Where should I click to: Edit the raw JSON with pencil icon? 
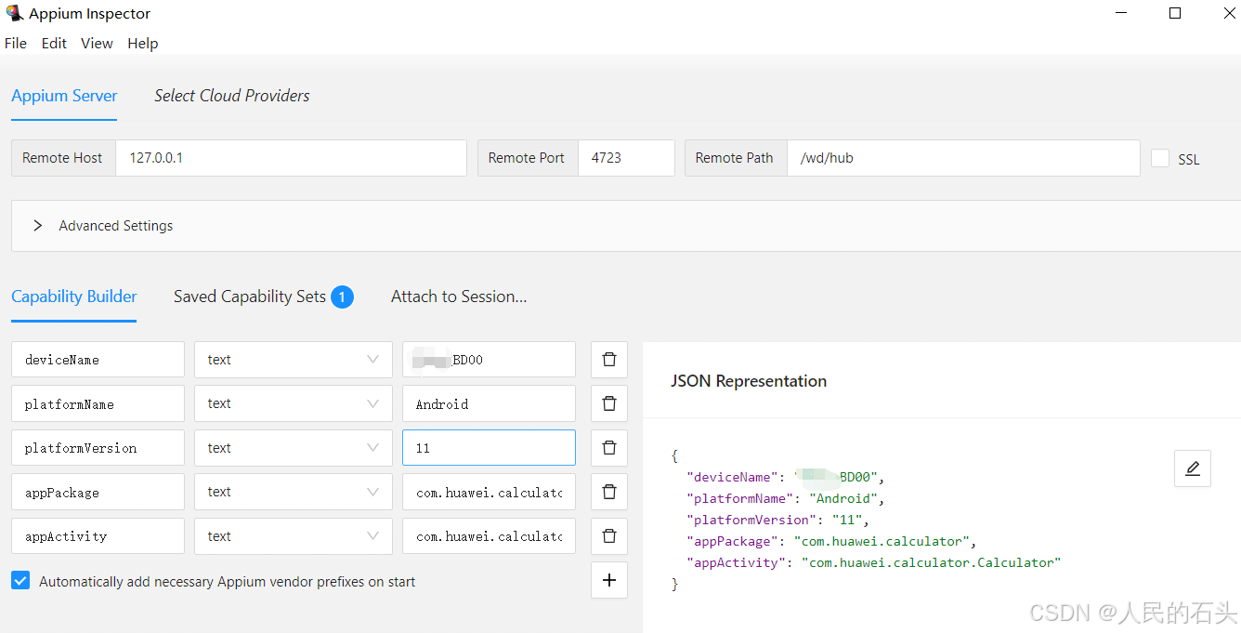point(1193,468)
